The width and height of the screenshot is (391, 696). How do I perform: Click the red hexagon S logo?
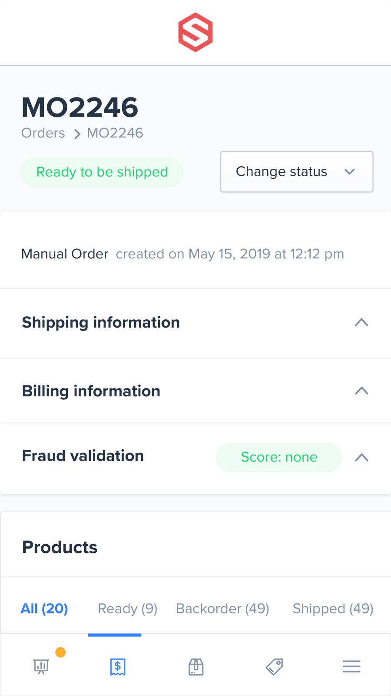point(195,32)
